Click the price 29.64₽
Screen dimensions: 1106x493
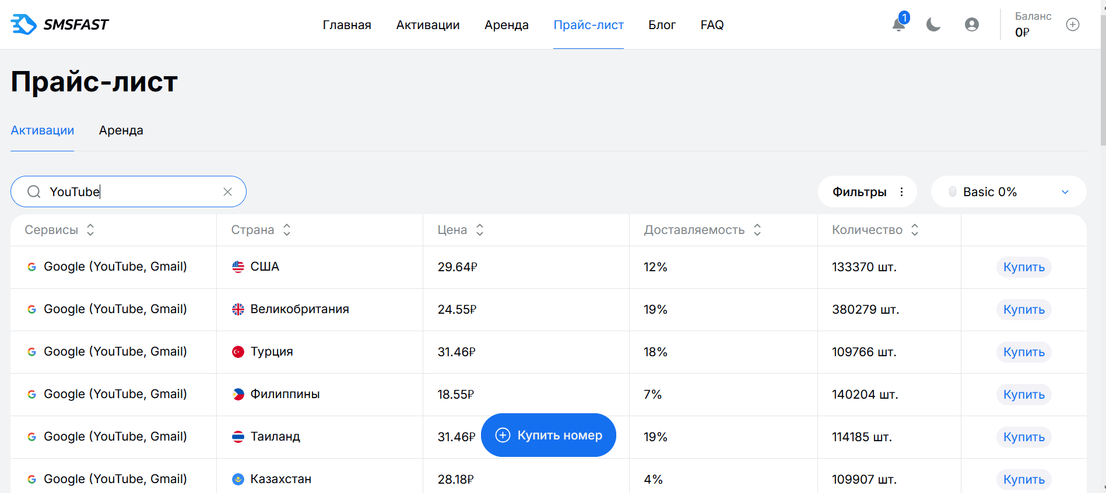coord(457,267)
